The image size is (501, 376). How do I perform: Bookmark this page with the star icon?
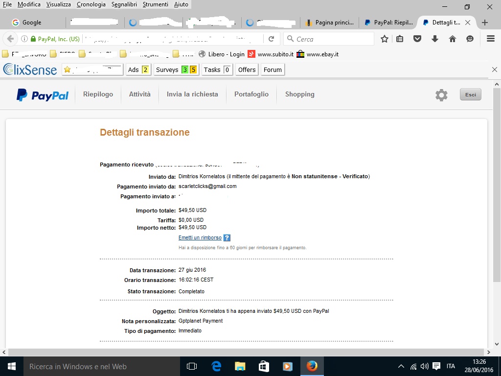385,39
